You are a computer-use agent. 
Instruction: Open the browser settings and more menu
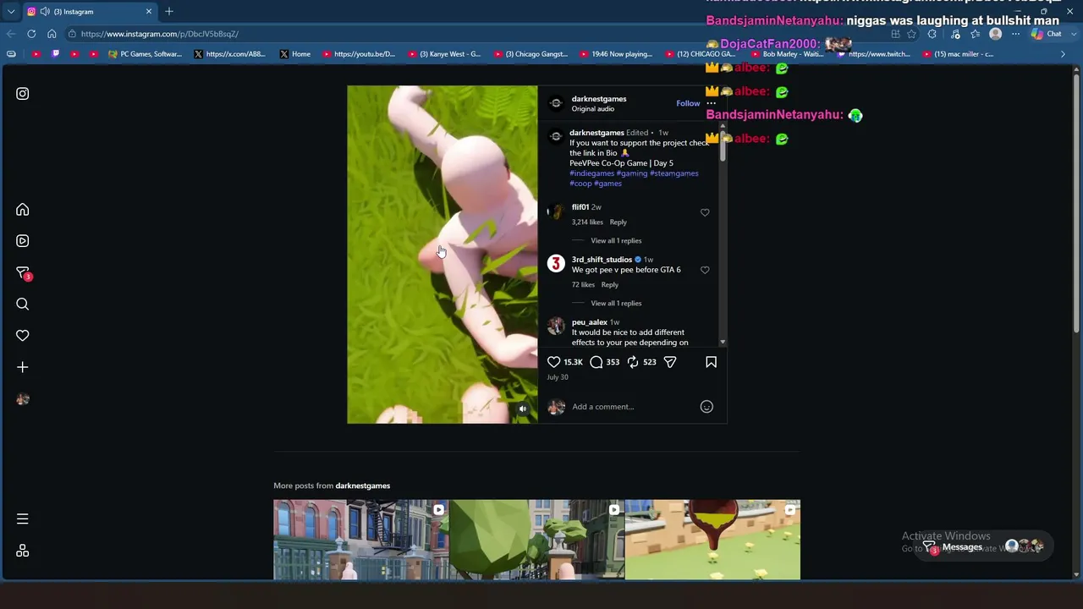click(x=1015, y=34)
